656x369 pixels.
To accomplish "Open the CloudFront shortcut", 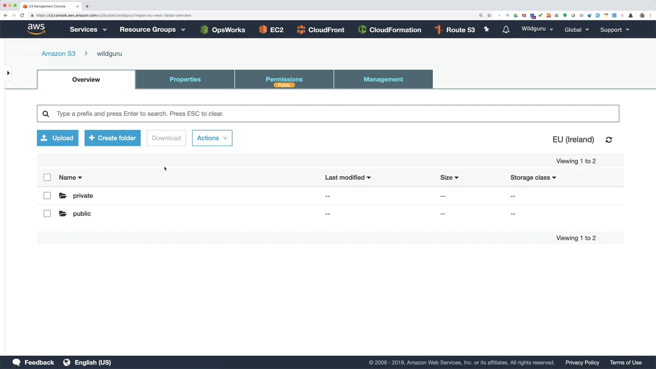I will (320, 30).
